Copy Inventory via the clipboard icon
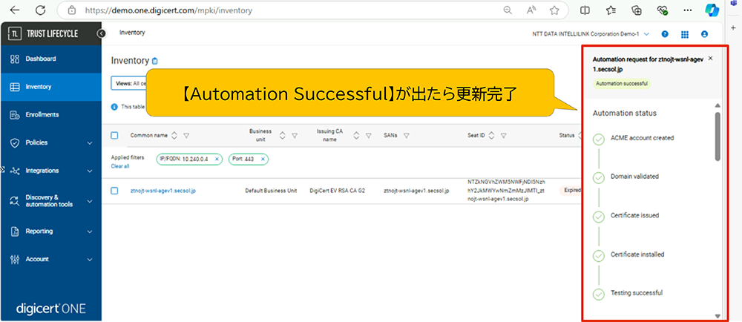The width and height of the screenshot is (742, 322). pyautogui.click(x=155, y=61)
